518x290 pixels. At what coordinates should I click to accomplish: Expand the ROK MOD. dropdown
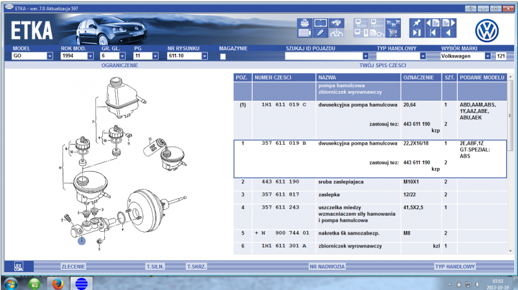coord(90,56)
